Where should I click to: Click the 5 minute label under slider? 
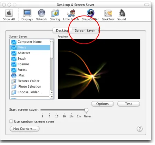tap(49, 116)
